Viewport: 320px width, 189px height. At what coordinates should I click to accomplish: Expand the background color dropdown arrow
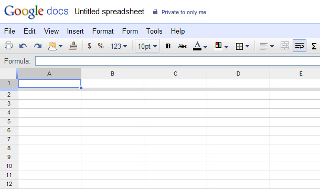[226, 47]
